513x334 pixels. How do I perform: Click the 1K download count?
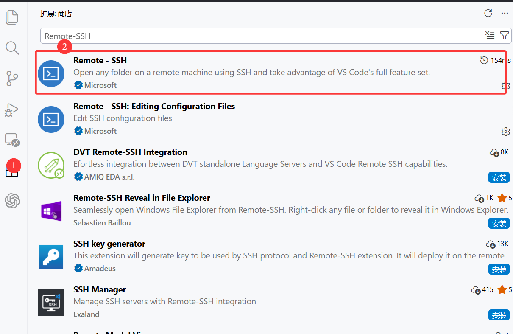tap(484, 198)
